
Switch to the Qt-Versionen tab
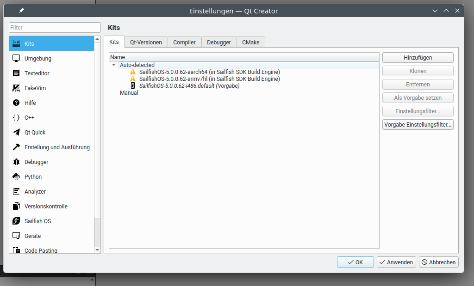click(x=146, y=42)
